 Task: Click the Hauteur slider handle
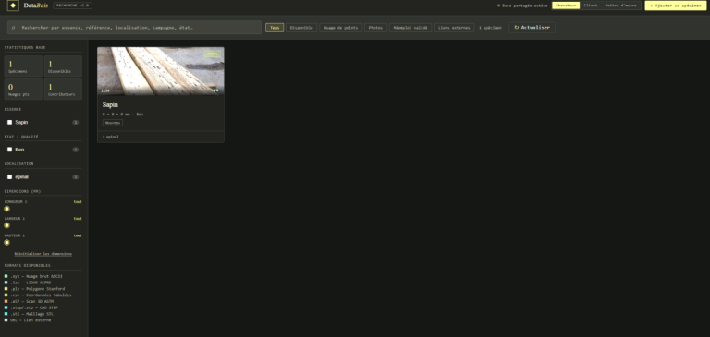(6, 243)
